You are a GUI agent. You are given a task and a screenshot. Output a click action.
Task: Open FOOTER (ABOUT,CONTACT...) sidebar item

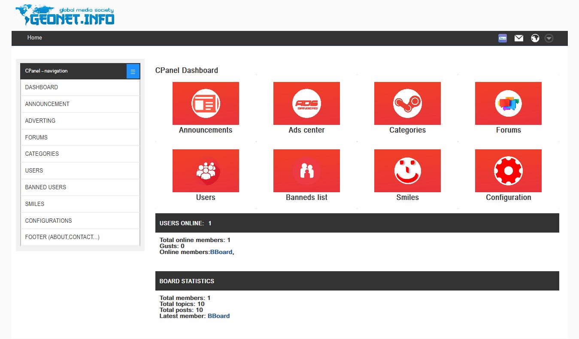(62, 237)
